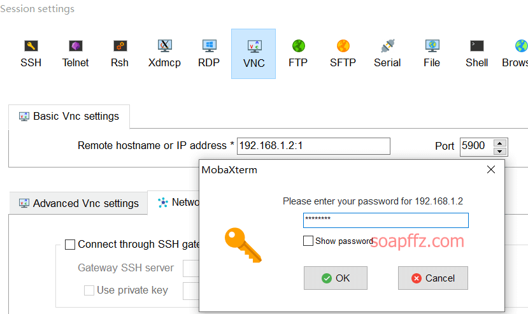Screen dimensions: 528x314
Task: Tick Connect through SSH gateway checkbox
Action: coord(70,245)
